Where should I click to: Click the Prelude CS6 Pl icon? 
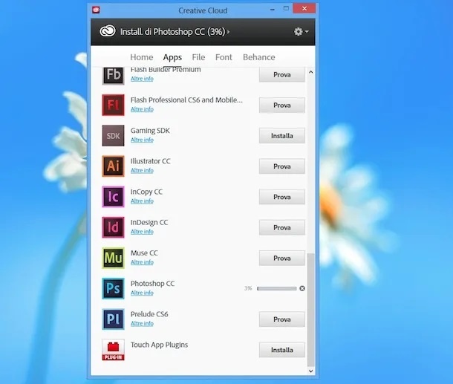coord(113,319)
